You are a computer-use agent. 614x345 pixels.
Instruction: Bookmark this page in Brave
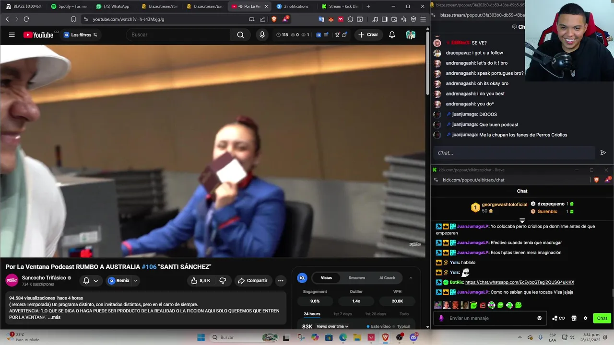point(73,19)
